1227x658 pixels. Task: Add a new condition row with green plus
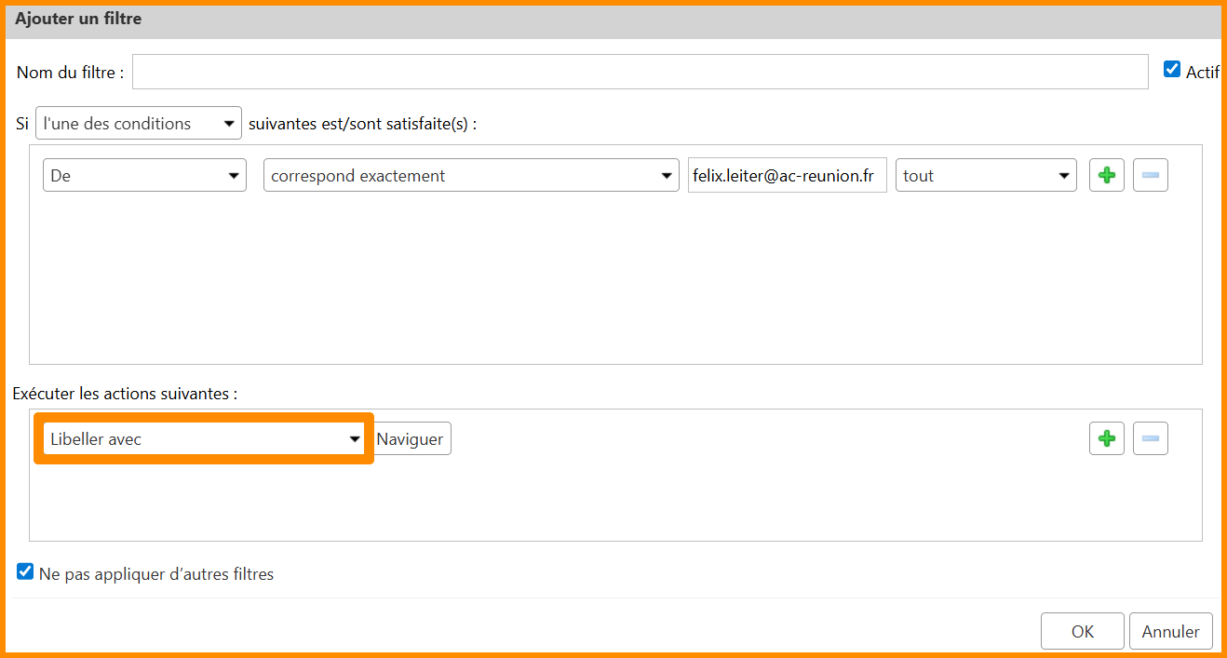[x=1106, y=176]
